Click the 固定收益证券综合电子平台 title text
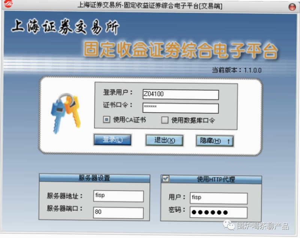300x238 pixels. coord(181,50)
